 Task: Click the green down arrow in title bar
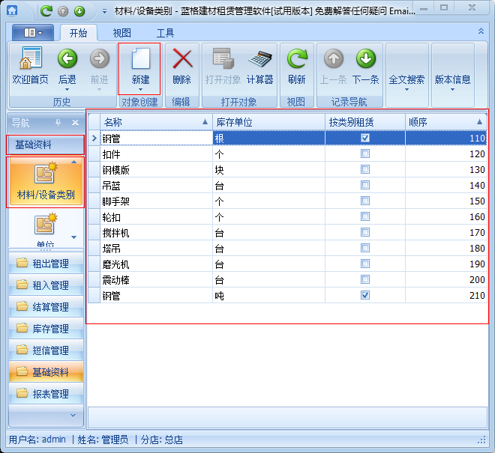click(79, 11)
